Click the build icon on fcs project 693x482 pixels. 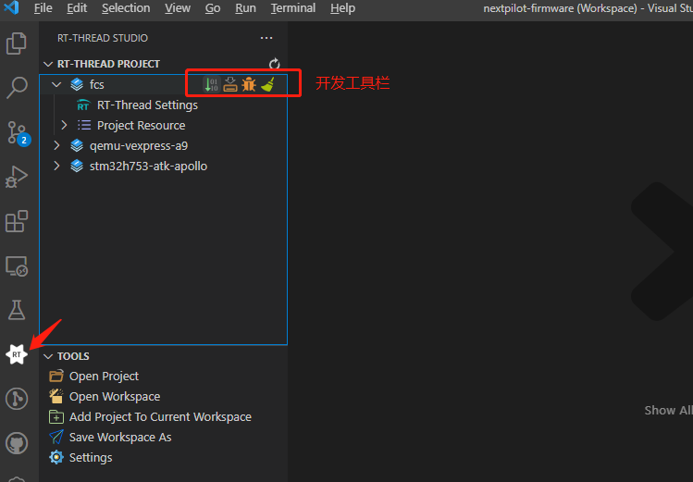[211, 84]
